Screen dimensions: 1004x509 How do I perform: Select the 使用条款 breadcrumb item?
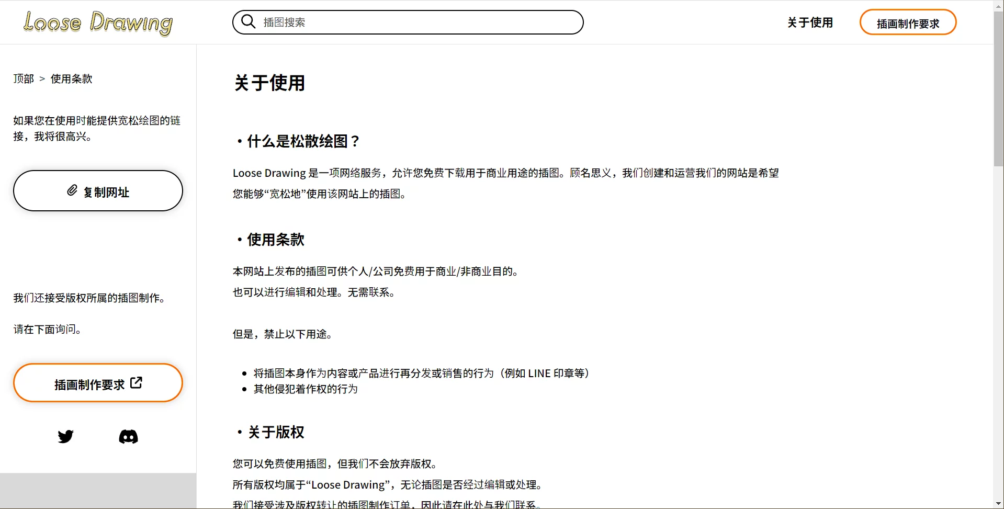[x=71, y=79]
